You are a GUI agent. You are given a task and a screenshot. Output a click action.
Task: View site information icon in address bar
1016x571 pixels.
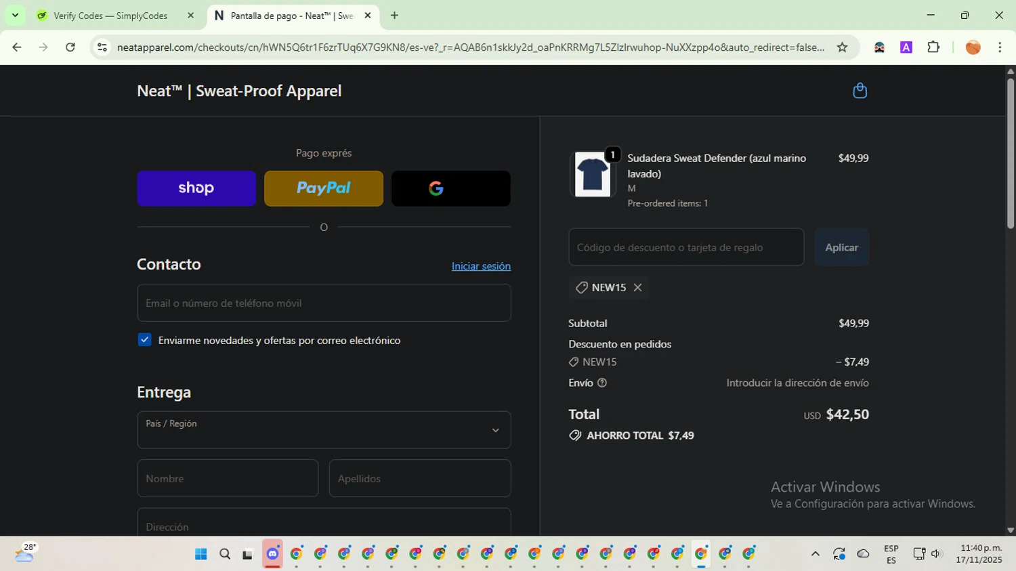102,47
